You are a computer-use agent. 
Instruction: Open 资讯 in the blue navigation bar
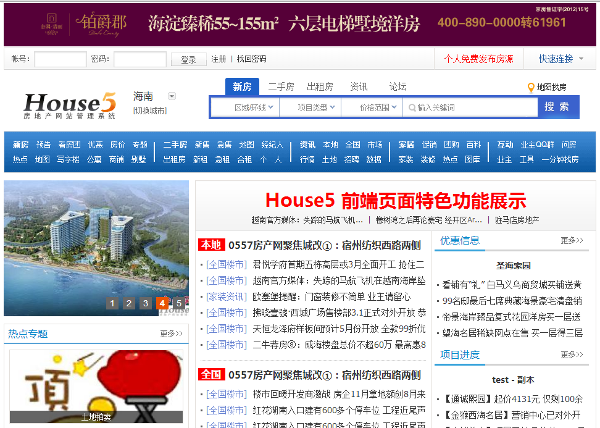click(x=307, y=145)
